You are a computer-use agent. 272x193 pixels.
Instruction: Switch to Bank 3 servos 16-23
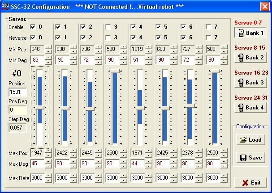250,83
